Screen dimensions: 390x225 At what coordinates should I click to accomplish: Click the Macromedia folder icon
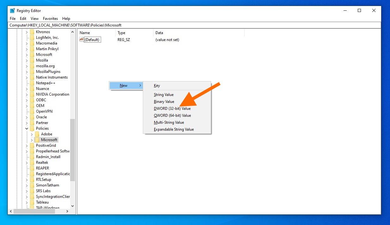(x=32, y=43)
